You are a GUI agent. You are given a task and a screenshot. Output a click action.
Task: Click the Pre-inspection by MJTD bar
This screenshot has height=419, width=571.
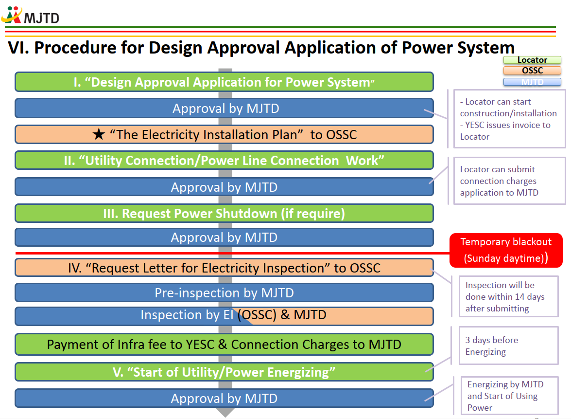coord(224,292)
